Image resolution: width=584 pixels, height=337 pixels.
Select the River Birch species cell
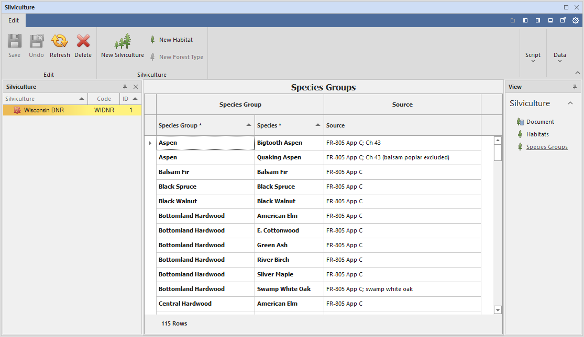[x=290, y=260]
